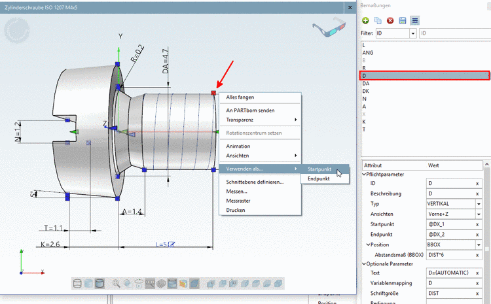
Task: Open the Ansichten context submenu
Action: tap(260, 156)
